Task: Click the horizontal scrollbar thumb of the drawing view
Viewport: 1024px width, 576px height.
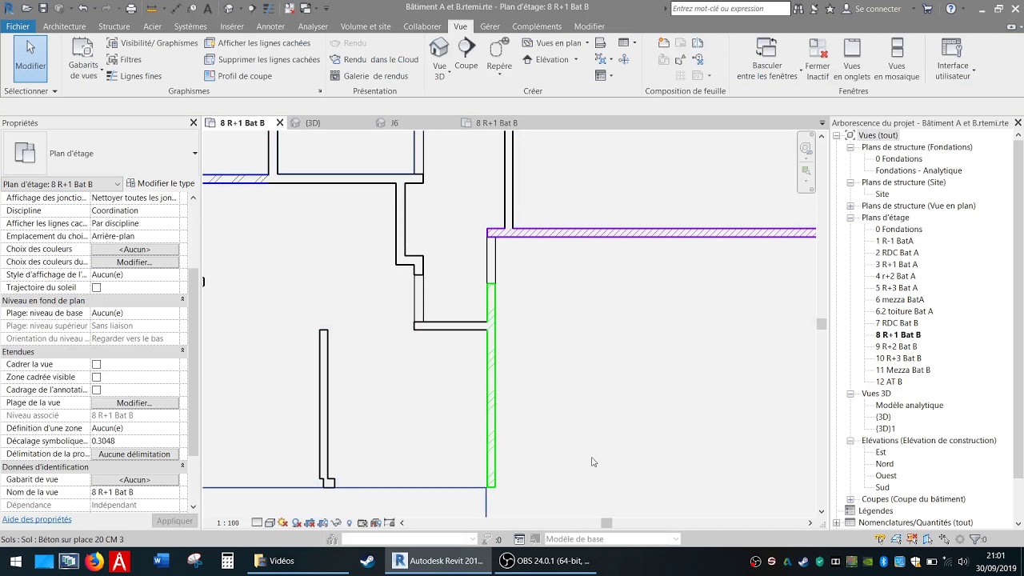Action: coord(606,523)
